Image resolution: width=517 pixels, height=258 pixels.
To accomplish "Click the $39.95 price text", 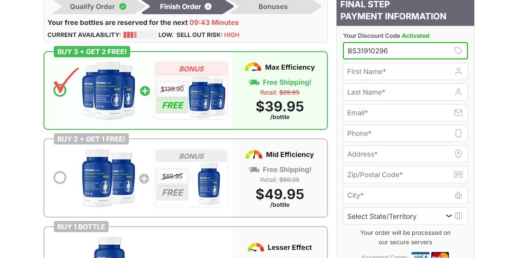I will [280, 106].
